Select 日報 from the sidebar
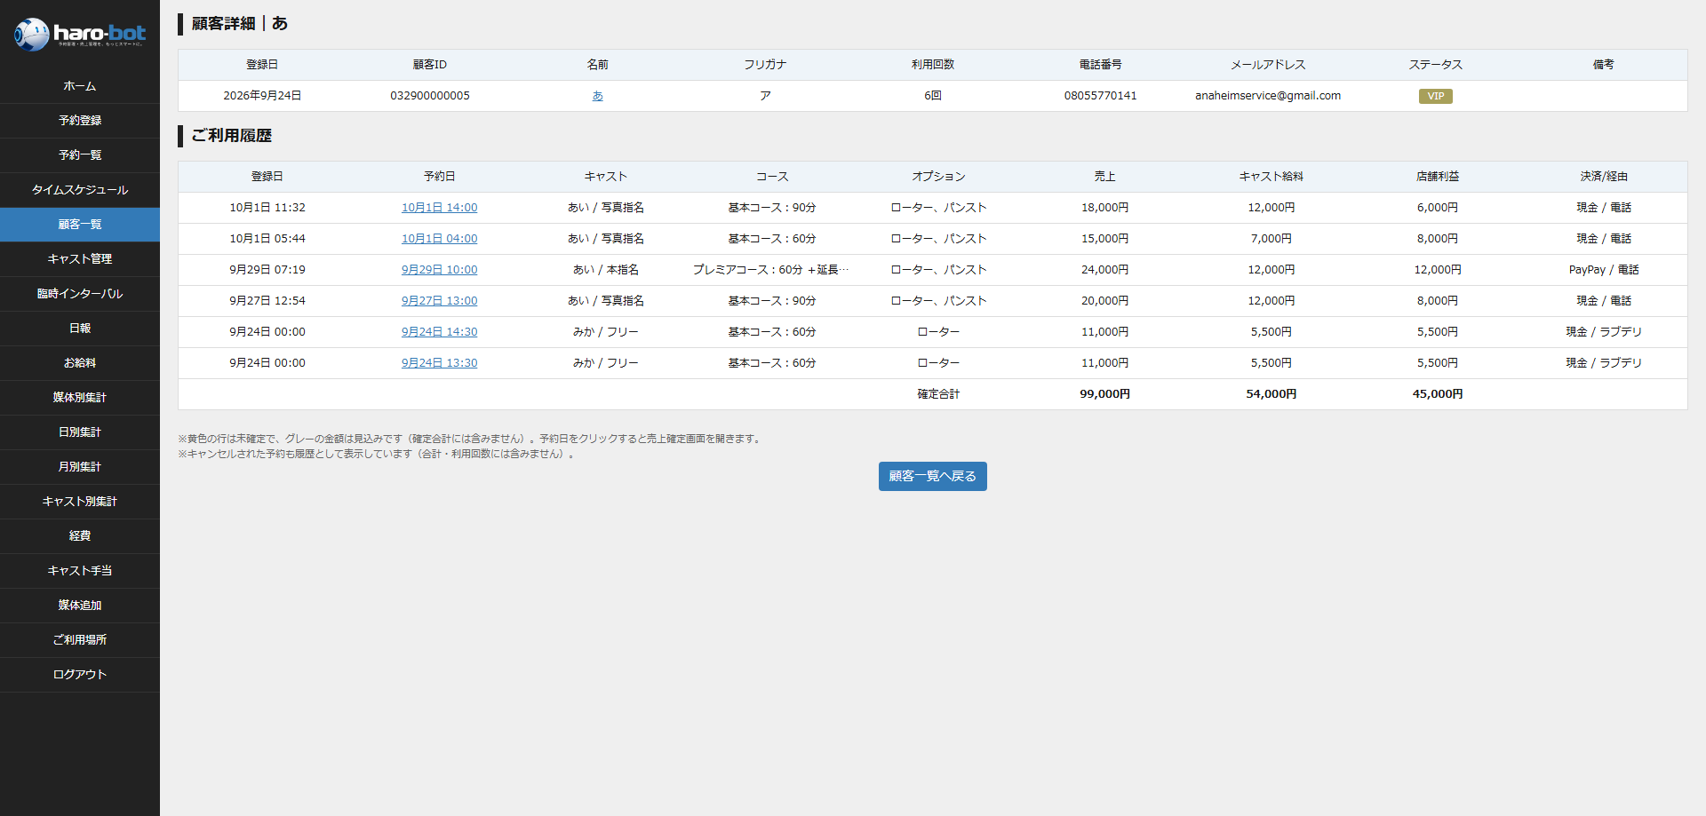The image size is (1706, 816). click(x=80, y=329)
